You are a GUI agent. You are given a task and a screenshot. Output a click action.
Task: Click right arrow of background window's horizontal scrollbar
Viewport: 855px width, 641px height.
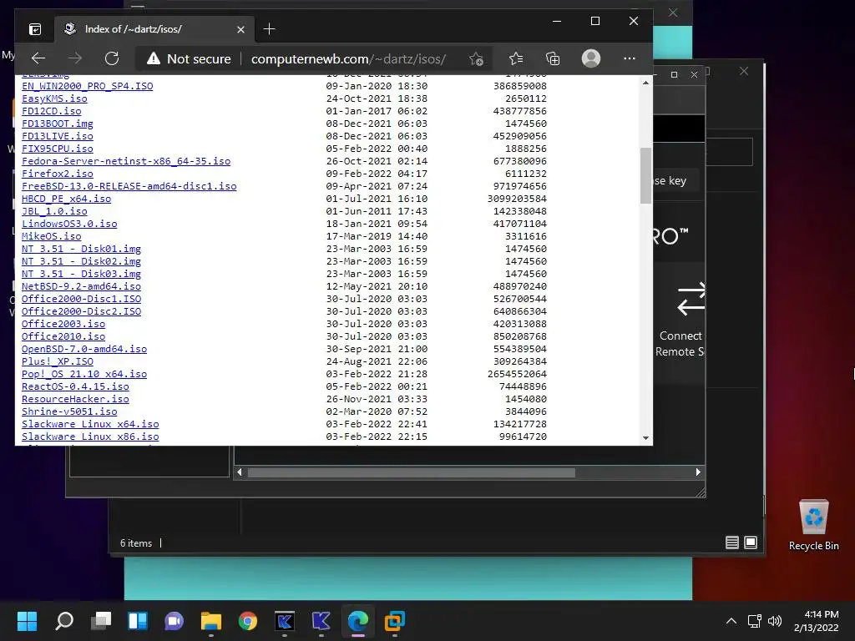click(x=698, y=472)
